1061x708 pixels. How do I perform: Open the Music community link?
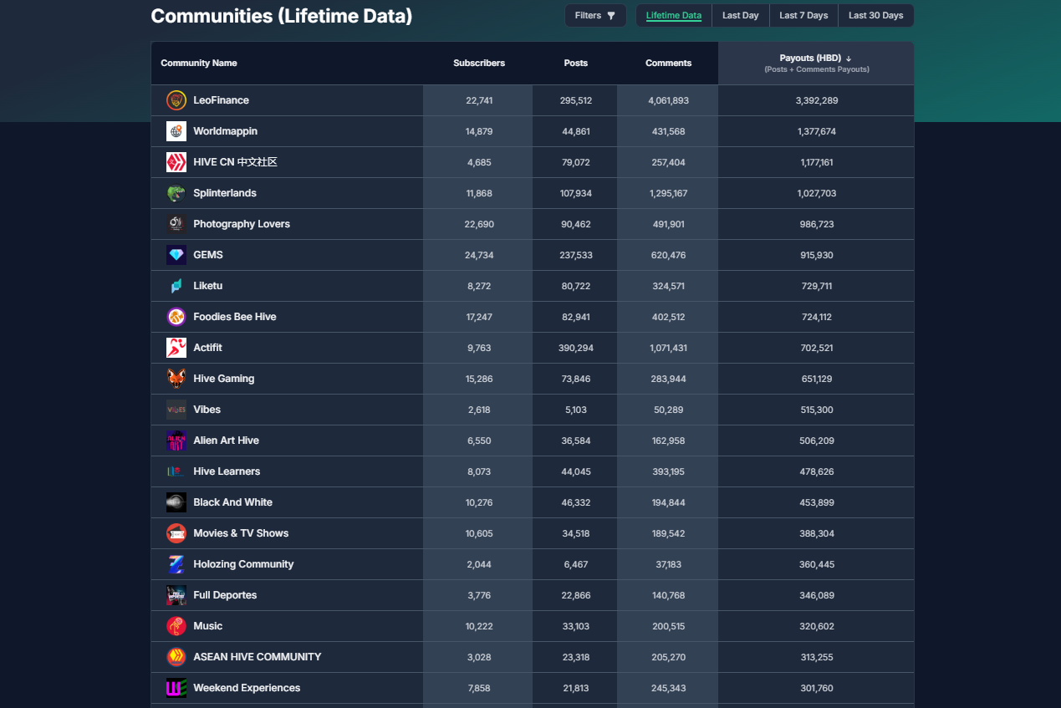pos(208,626)
